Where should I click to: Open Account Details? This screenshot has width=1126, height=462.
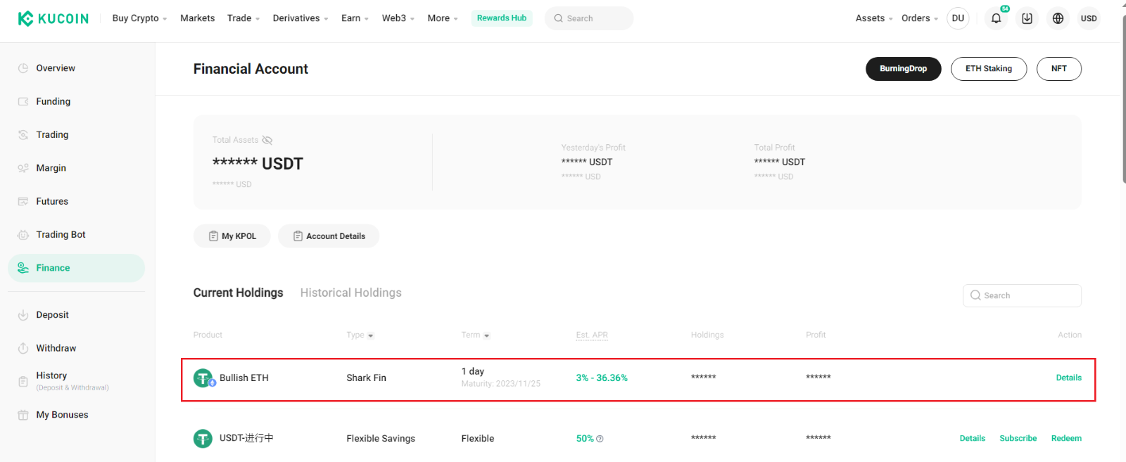point(329,236)
